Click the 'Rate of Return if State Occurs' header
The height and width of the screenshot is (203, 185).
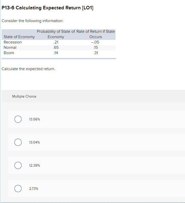click(96, 34)
